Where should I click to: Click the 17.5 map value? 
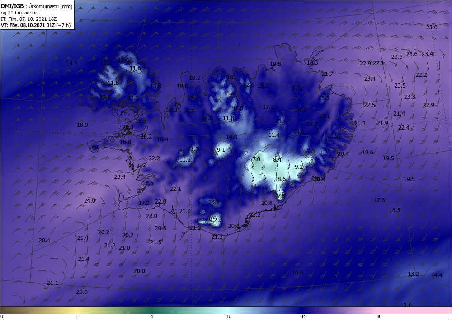[238, 108]
